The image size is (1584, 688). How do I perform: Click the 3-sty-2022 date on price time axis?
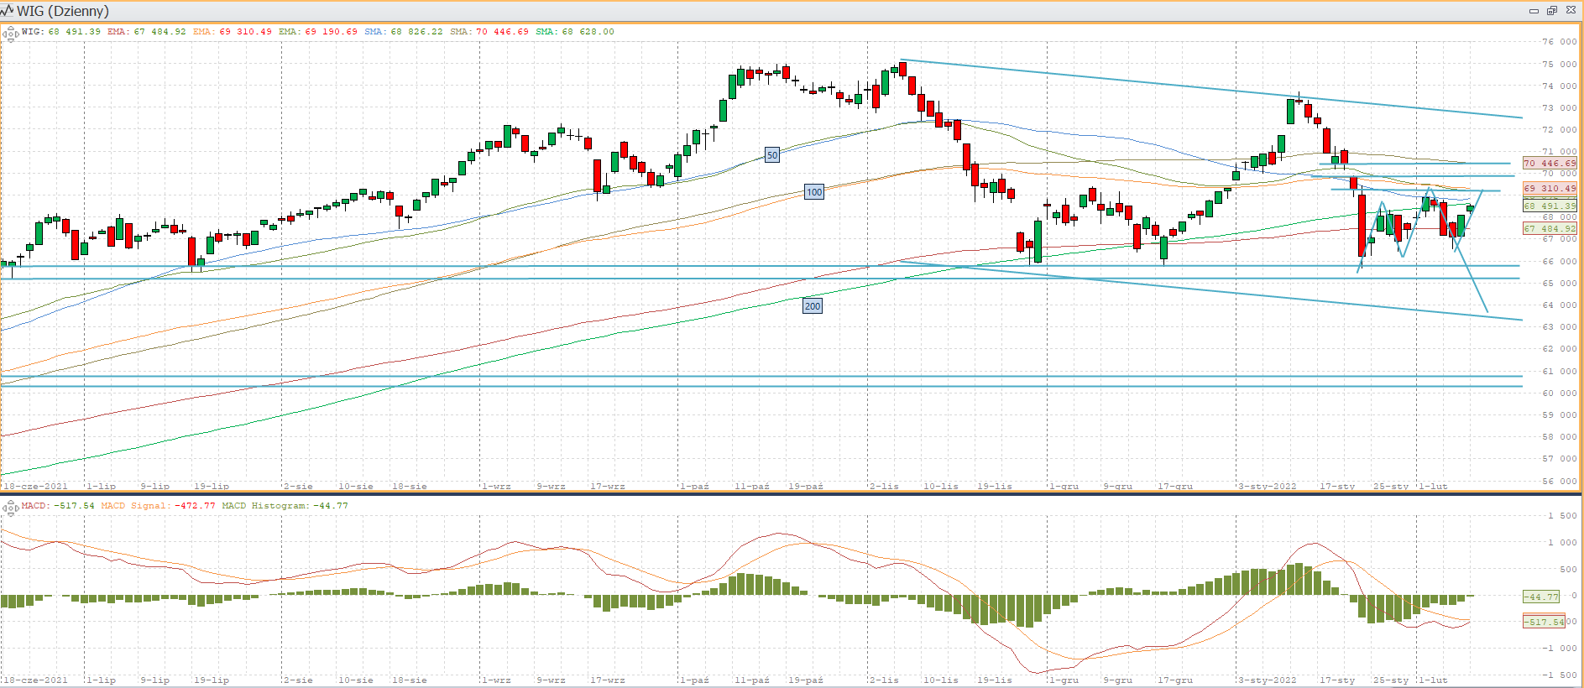click(x=1268, y=487)
